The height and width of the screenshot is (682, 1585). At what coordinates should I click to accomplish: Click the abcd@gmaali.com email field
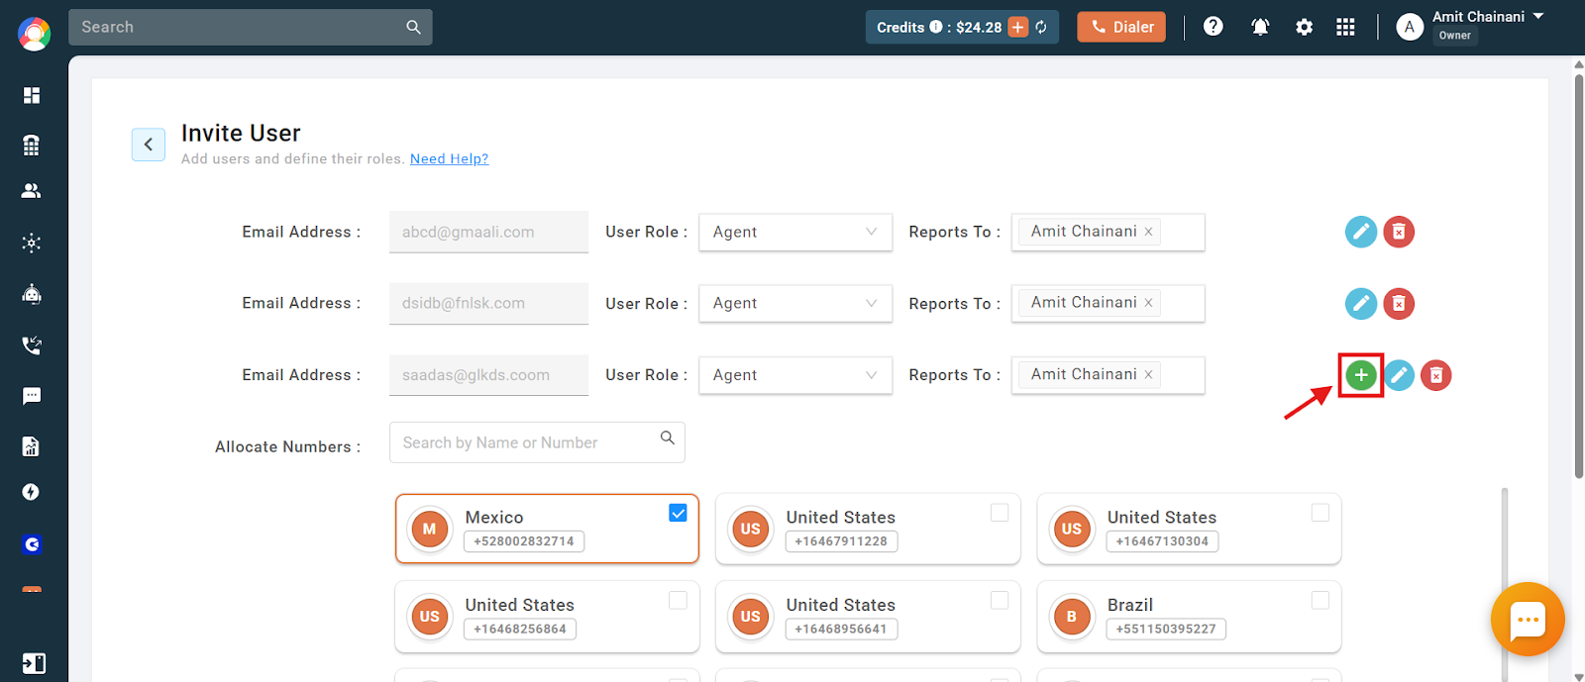tap(488, 232)
